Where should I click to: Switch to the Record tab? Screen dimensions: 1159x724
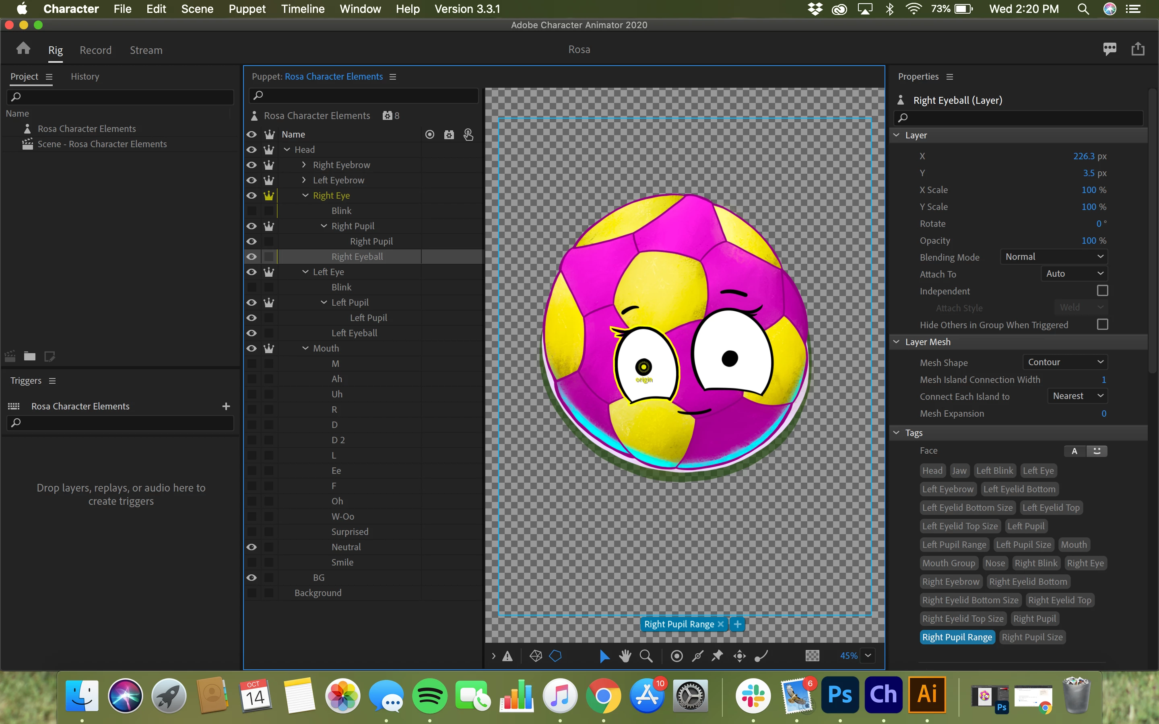[95, 50]
